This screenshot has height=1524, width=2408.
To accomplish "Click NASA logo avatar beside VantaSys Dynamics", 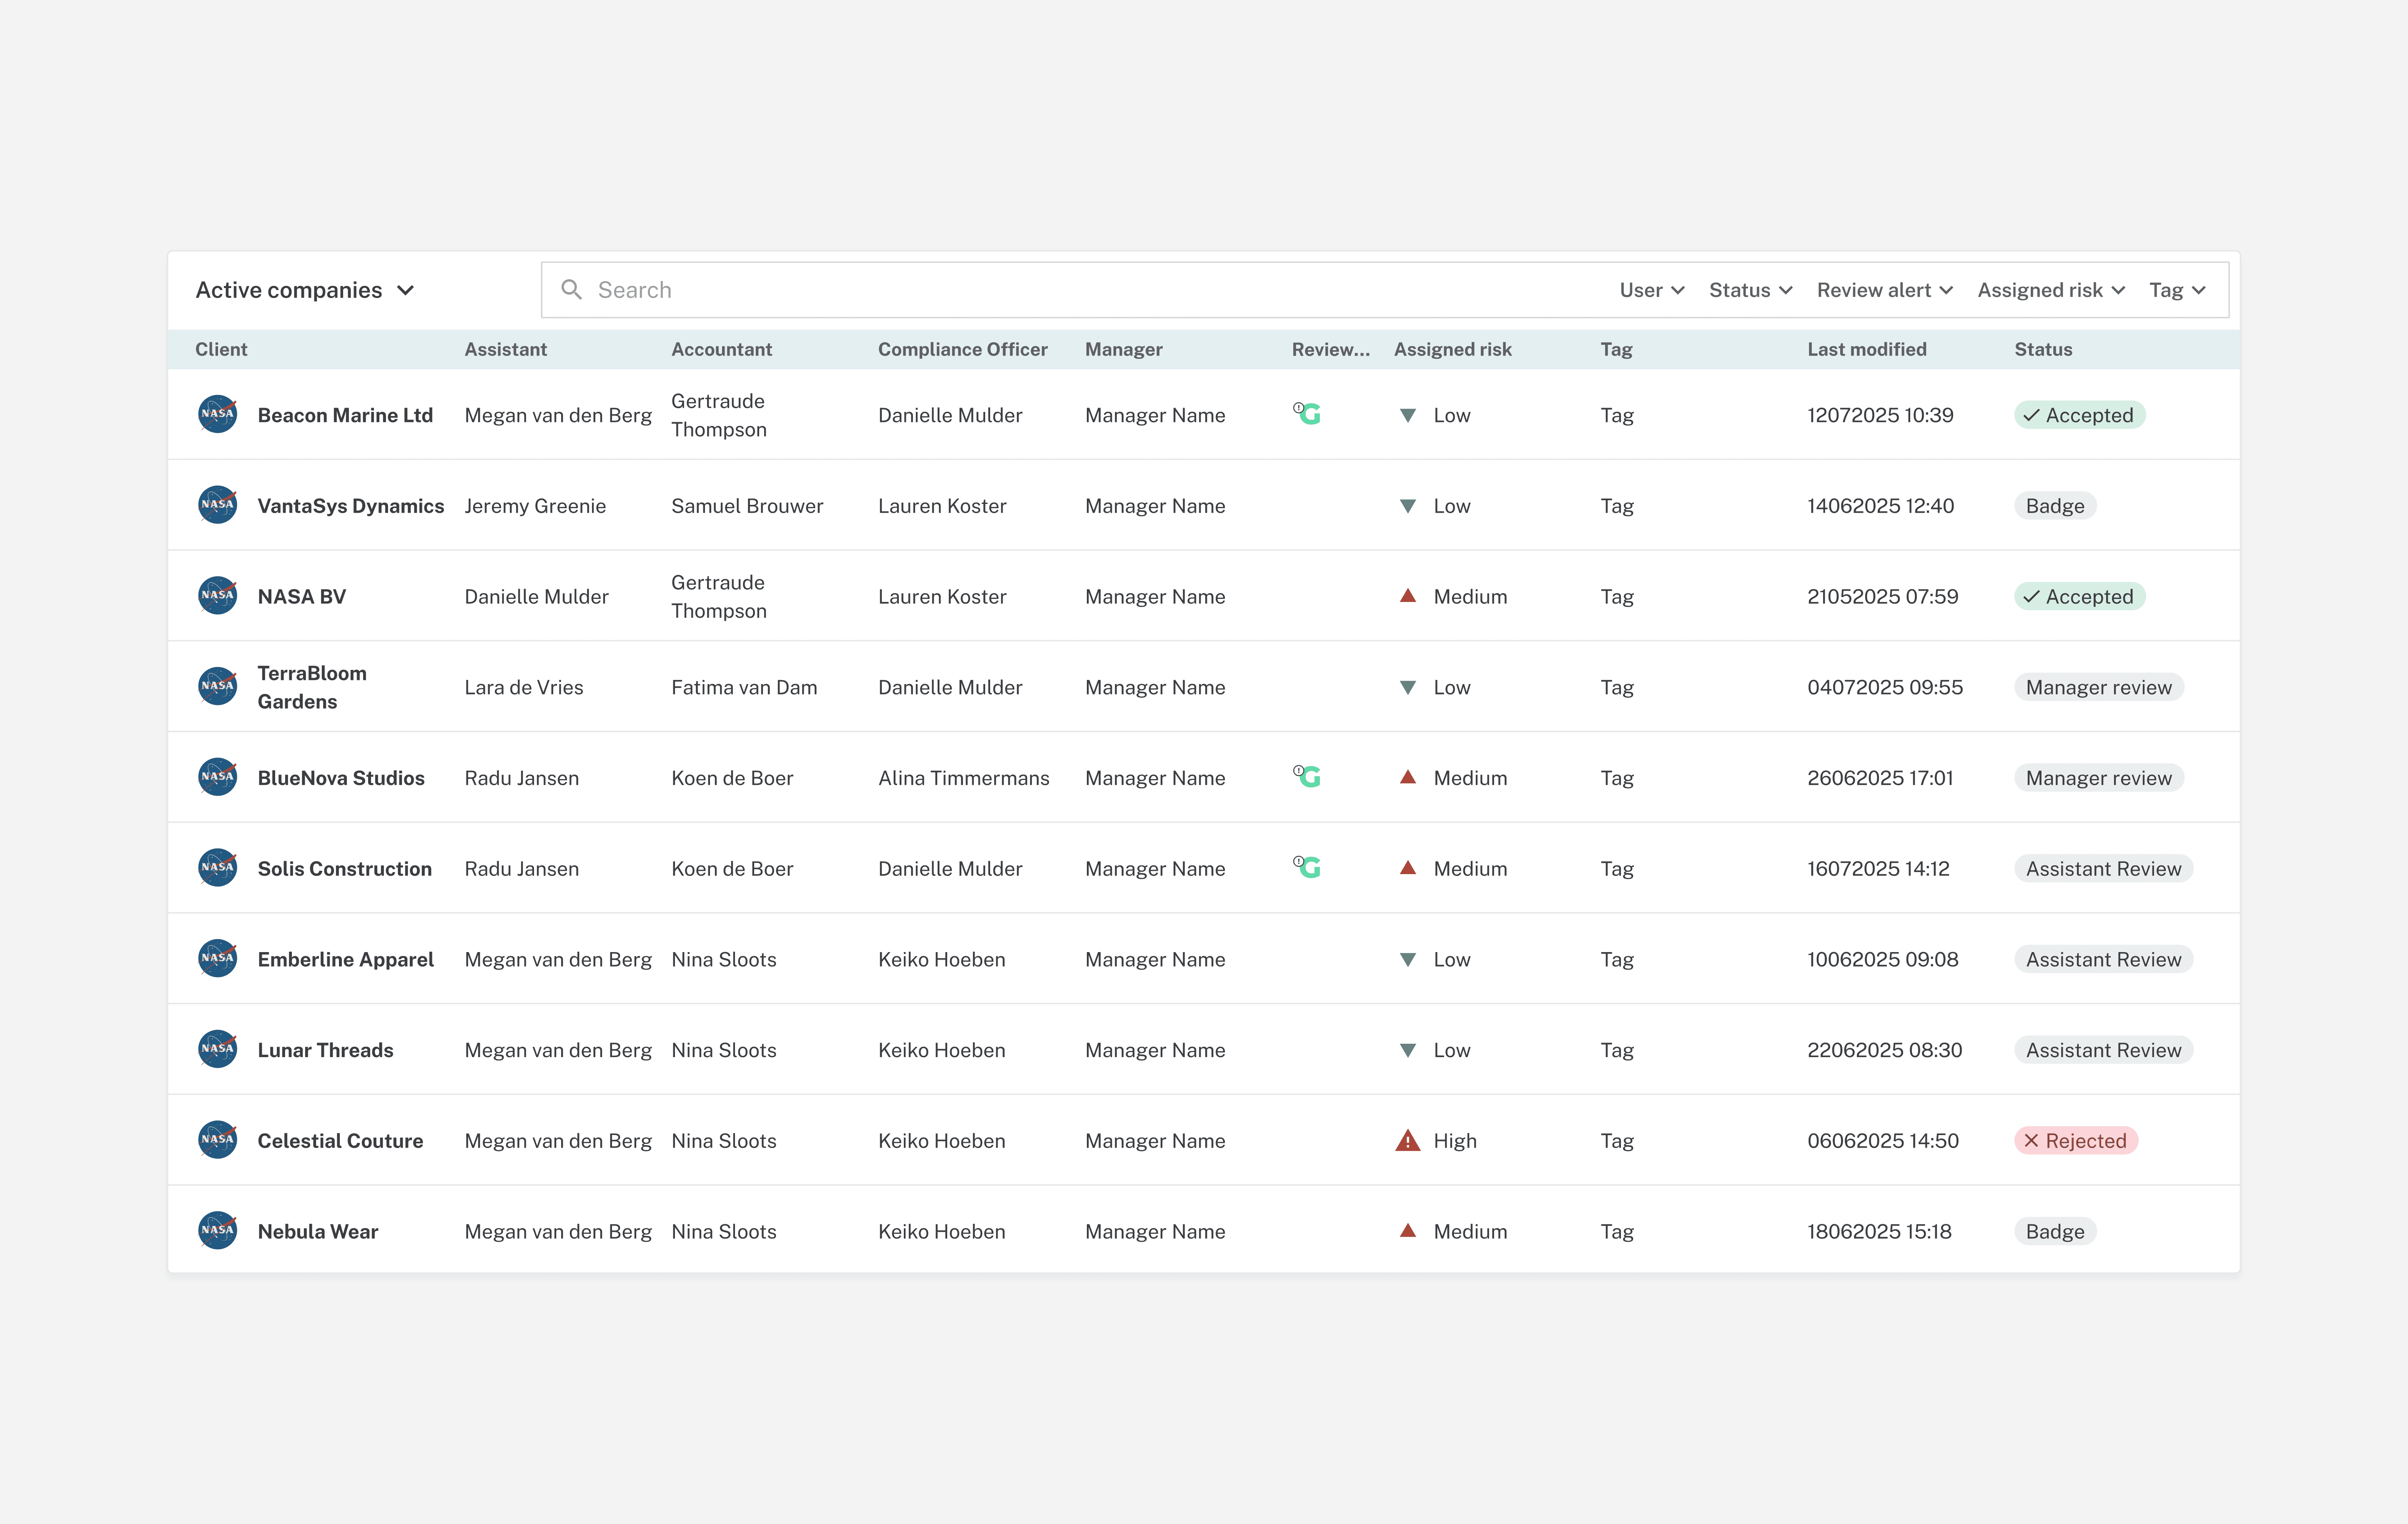I will pos(217,505).
